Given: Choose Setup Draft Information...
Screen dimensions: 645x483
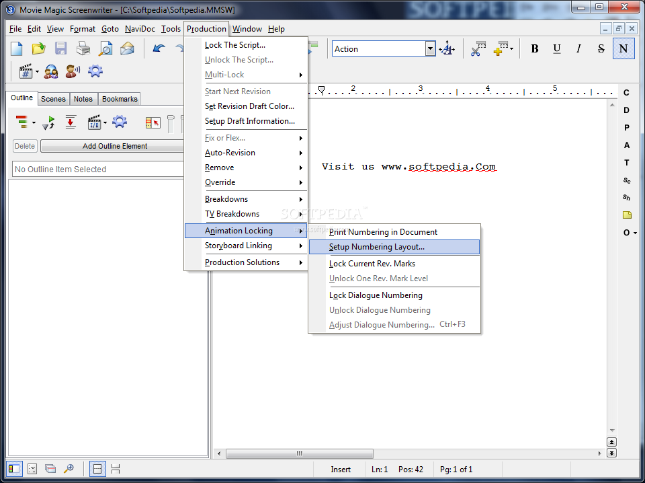Looking at the screenshot, I should (x=246, y=121).
